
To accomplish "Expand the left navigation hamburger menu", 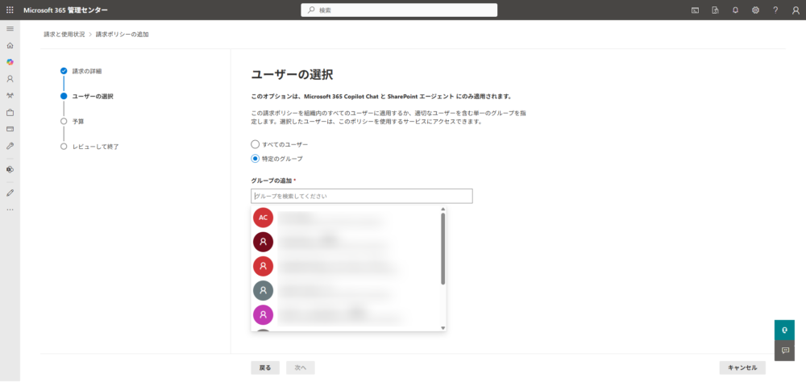I will point(10,28).
